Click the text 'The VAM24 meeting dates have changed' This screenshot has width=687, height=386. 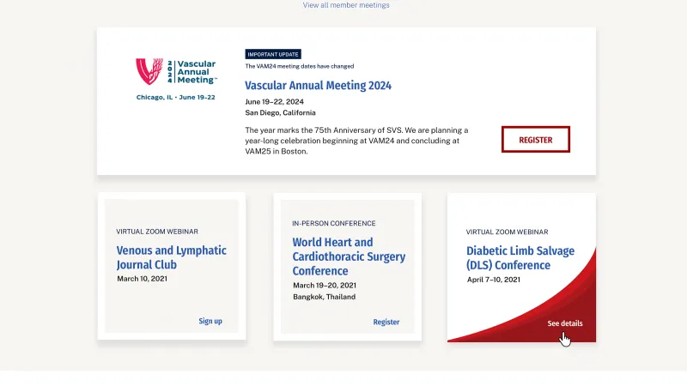[x=299, y=66]
